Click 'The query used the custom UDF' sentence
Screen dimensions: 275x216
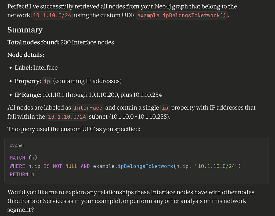(74, 129)
